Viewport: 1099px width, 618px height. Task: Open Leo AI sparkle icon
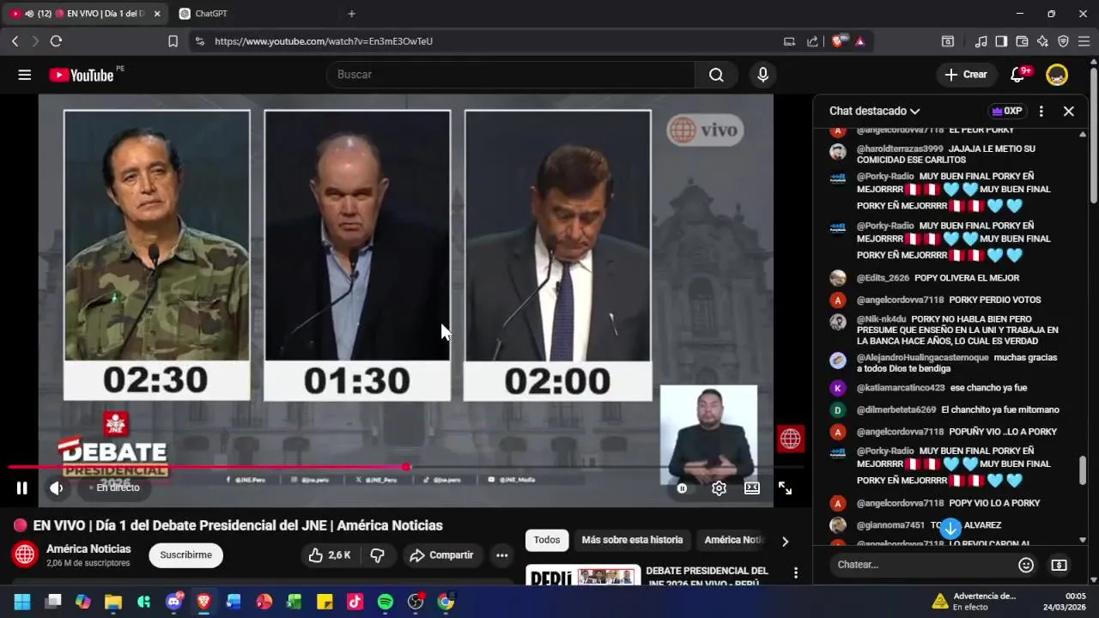pos(1042,41)
